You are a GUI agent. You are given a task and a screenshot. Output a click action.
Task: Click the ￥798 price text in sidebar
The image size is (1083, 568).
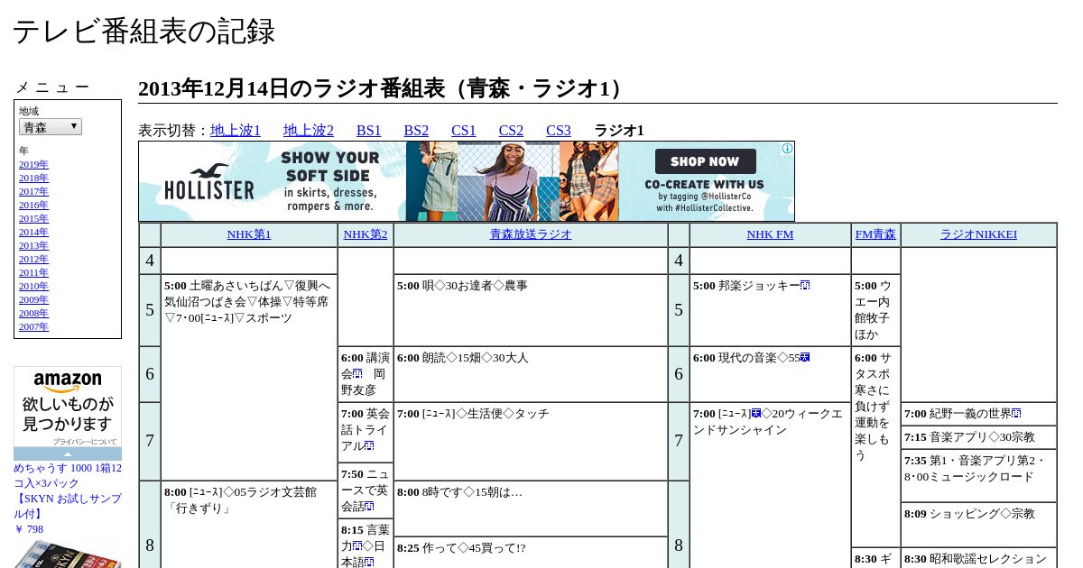point(28,529)
